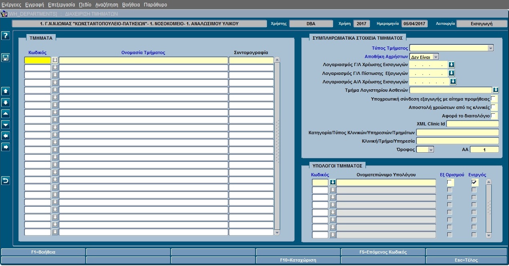
Task: Toggle Αφορά το διαιτολόγιο checkbox
Action: click(493, 116)
